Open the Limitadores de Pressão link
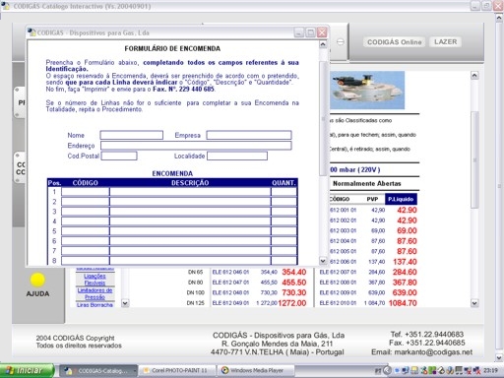The height and width of the screenshot is (378, 504). point(94,293)
